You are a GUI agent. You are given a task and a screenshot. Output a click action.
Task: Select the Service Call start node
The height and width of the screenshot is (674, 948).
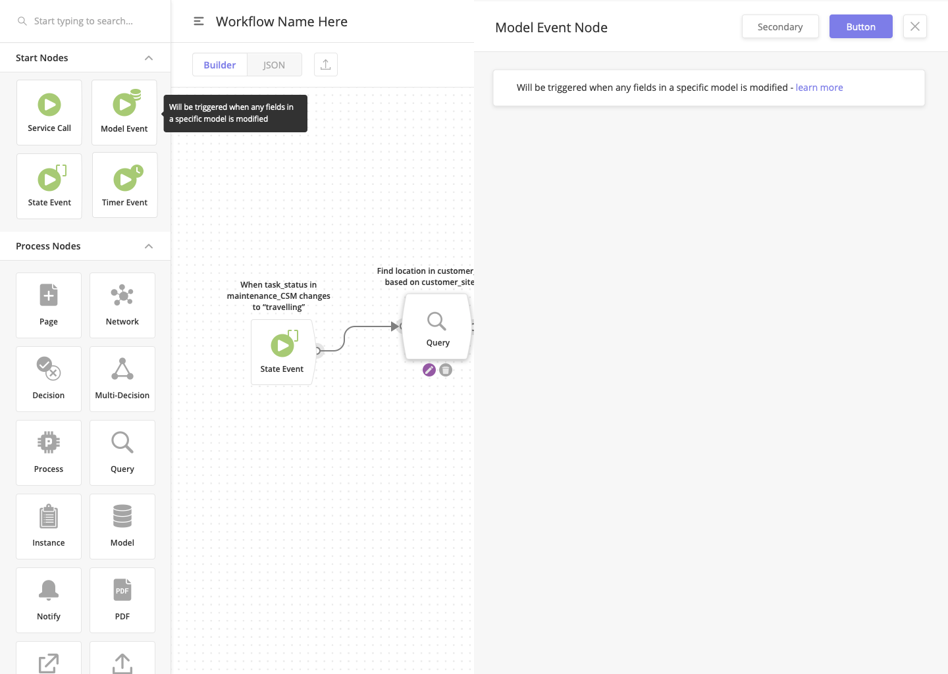tap(49, 113)
